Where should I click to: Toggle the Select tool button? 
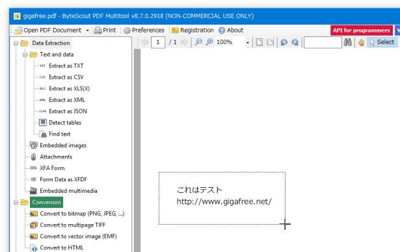pos(382,42)
